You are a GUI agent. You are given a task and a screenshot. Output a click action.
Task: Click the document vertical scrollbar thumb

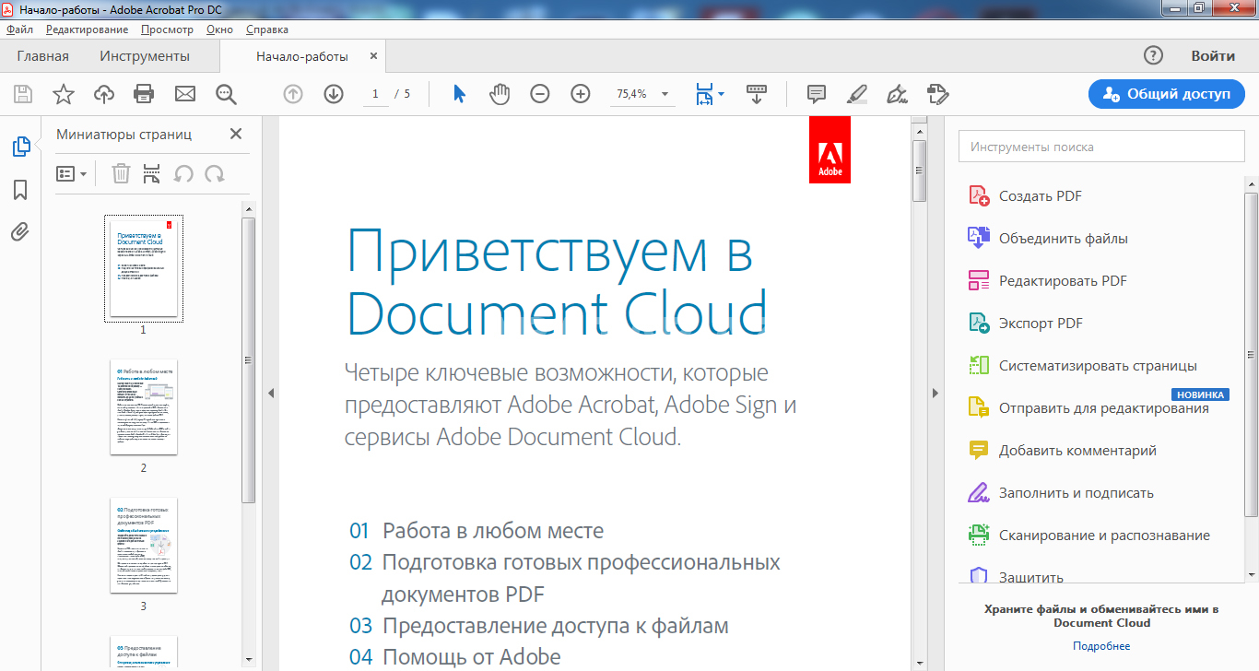[919, 171]
